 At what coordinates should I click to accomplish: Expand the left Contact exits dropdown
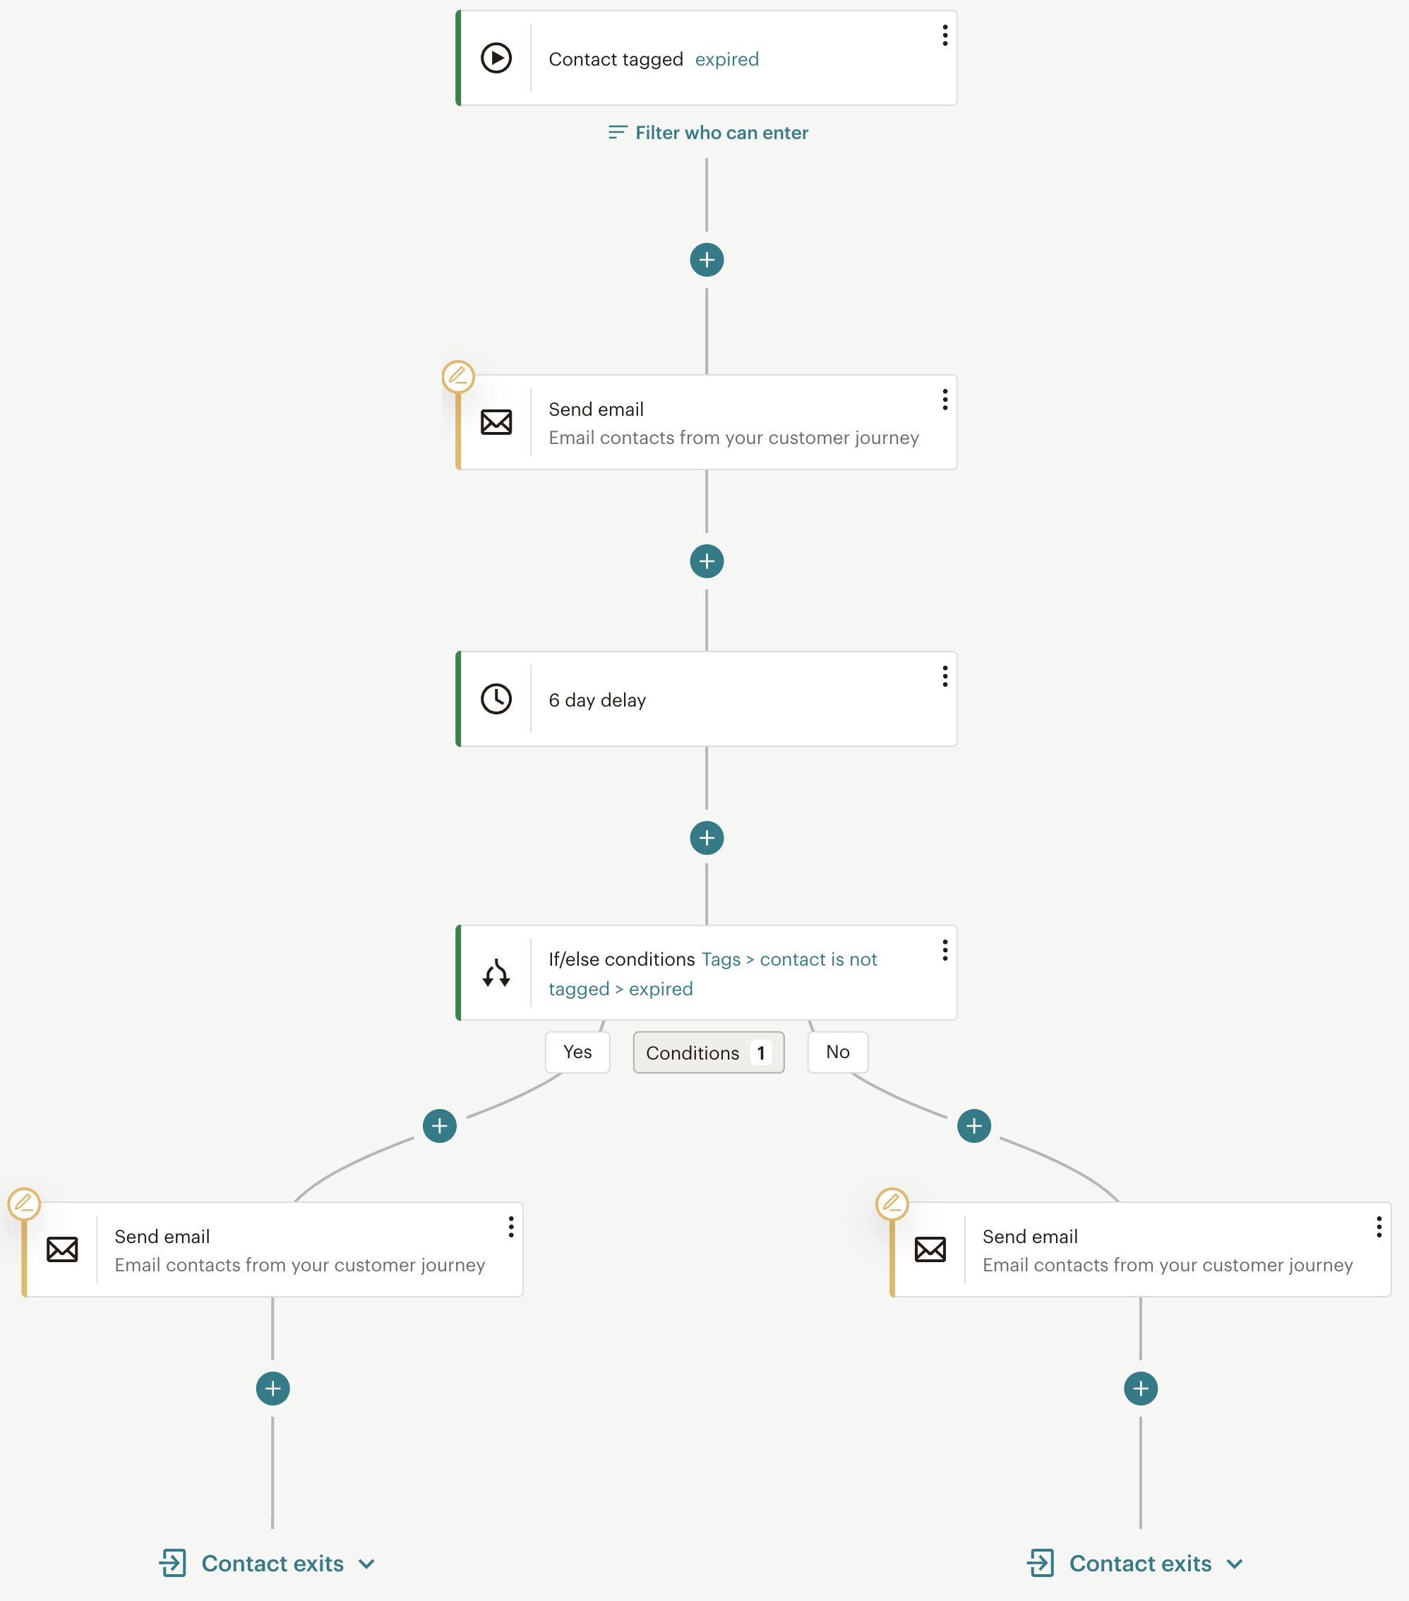click(x=366, y=1564)
